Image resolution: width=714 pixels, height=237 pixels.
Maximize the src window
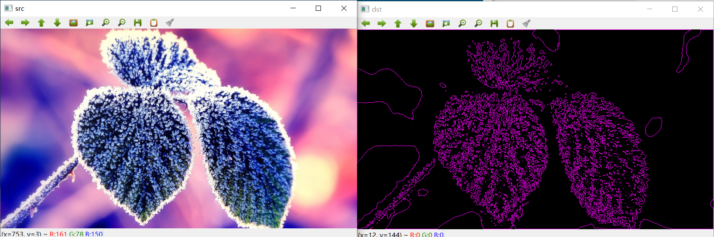pyautogui.click(x=318, y=8)
